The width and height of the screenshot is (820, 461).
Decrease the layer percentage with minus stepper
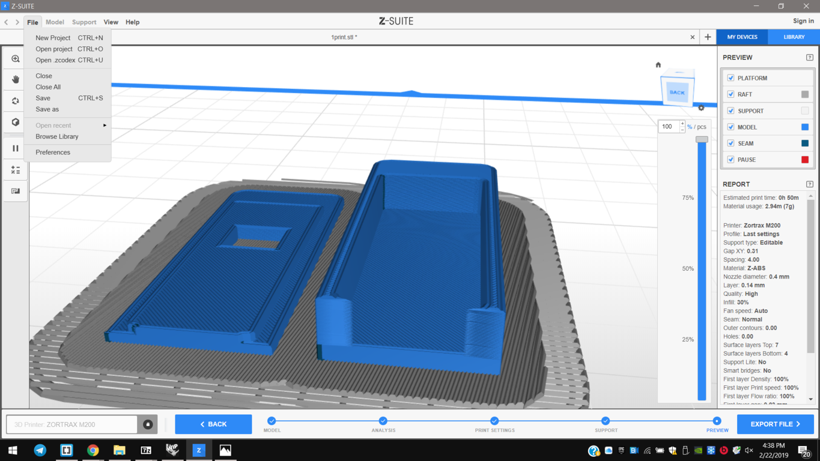(x=682, y=129)
